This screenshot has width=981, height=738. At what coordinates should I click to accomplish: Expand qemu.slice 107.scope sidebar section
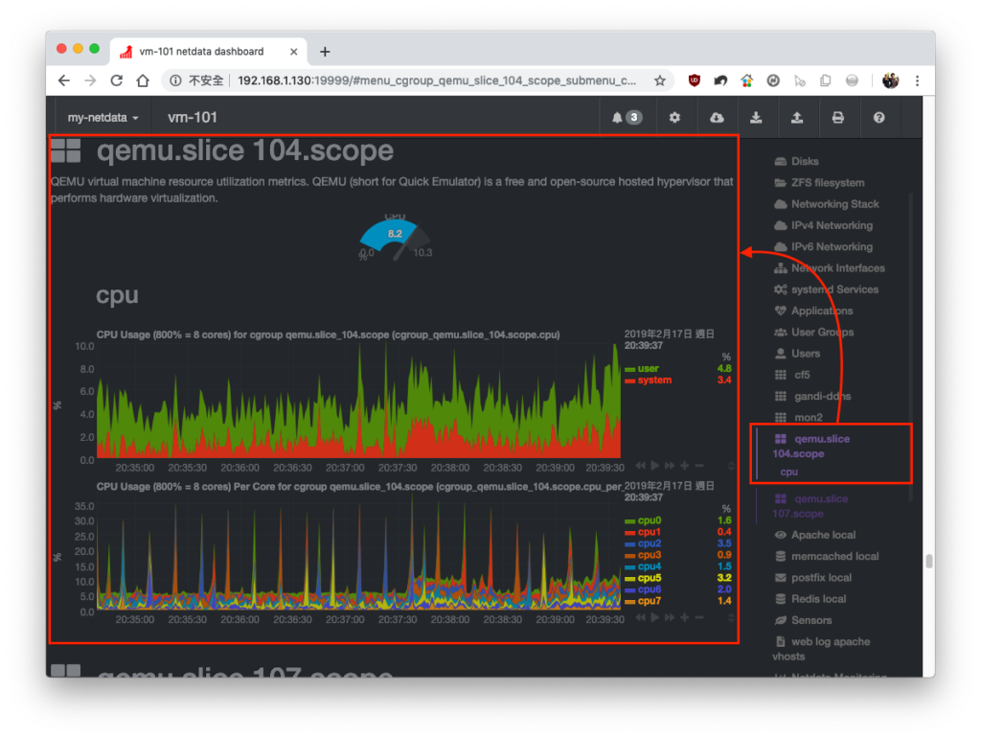click(810, 506)
